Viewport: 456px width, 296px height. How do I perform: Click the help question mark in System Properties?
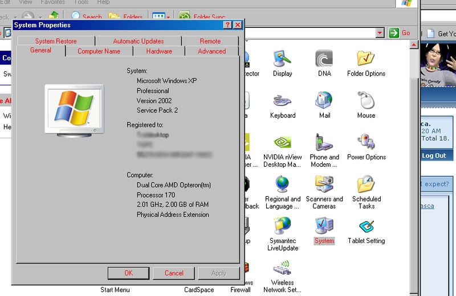tap(227, 25)
